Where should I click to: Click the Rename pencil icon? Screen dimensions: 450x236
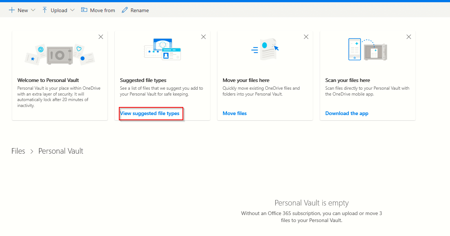(x=125, y=10)
